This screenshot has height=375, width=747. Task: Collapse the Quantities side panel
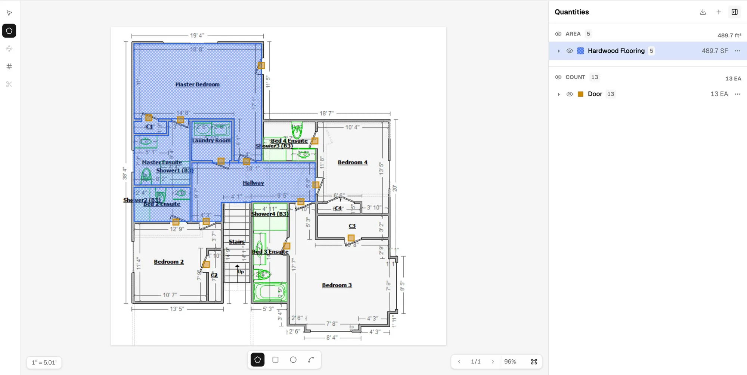coord(735,12)
